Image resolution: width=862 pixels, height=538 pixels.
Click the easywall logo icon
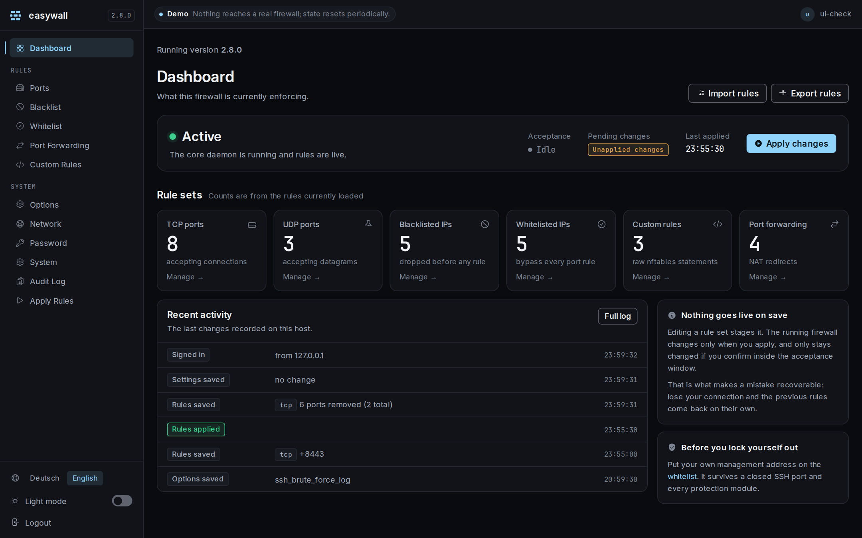pos(16,16)
